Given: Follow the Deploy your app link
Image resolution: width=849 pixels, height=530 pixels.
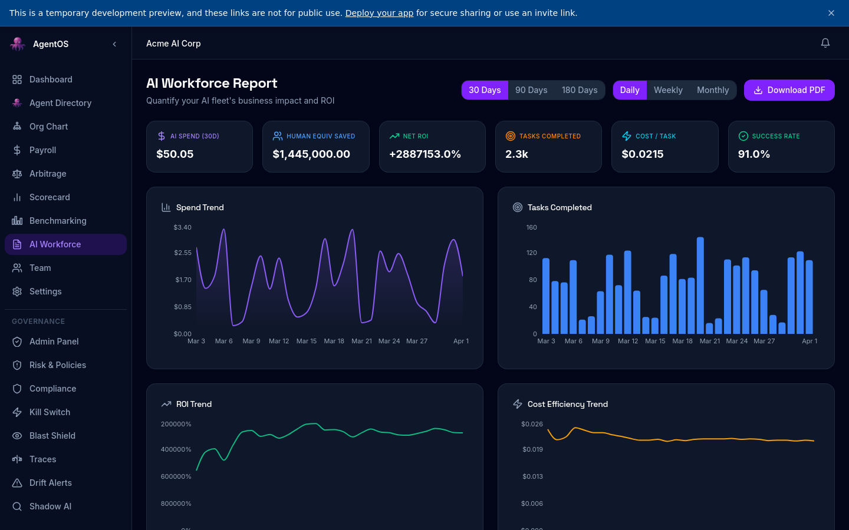Looking at the screenshot, I should coord(379,13).
